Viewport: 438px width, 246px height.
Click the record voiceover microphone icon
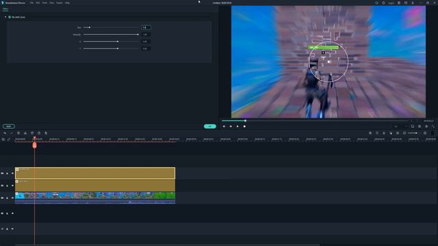click(x=384, y=133)
